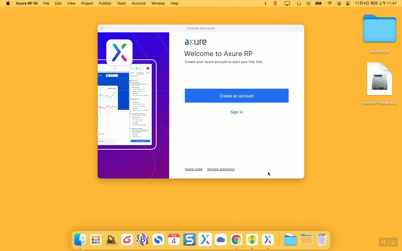Open the running Axure RP icon in Dock
This screenshot has height=251, width=402.
click(x=268, y=240)
